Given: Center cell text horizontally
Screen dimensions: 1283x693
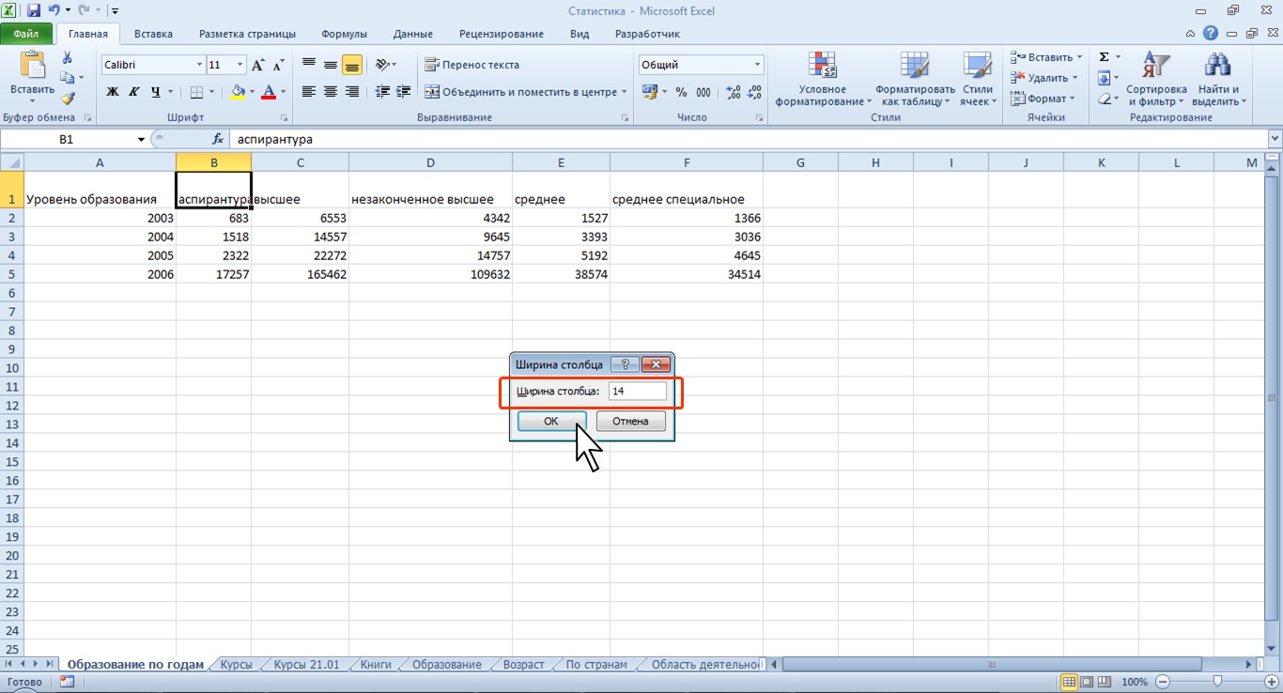Looking at the screenshot, I should [x=331, y=92].
